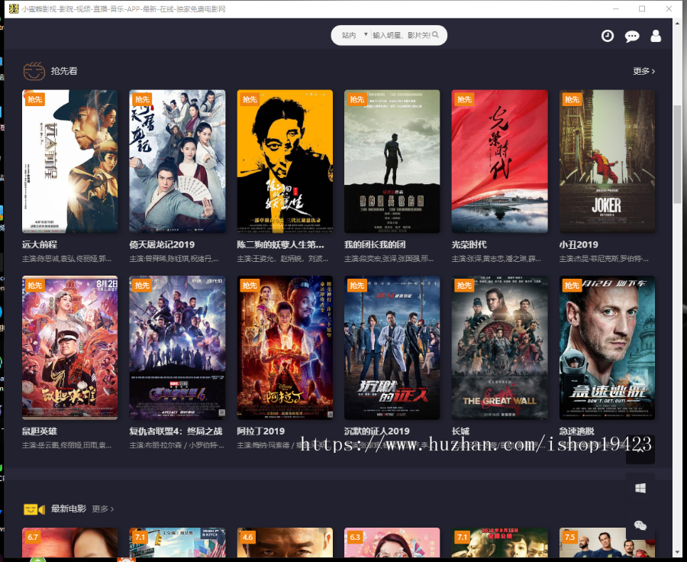Image resolution: width=687 pixels, height=562 pixels.
Task: Open the 阿拉丁2019 movie poster
Action: [x=284, y=348]
